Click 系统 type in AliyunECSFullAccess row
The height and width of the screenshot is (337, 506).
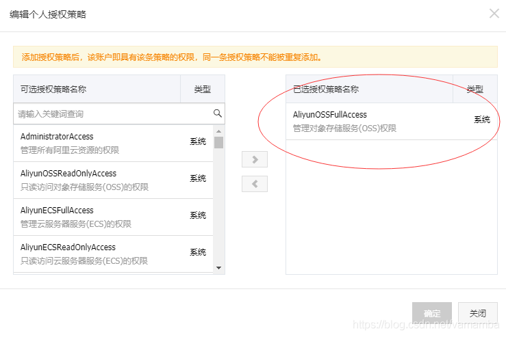[198, 215]
